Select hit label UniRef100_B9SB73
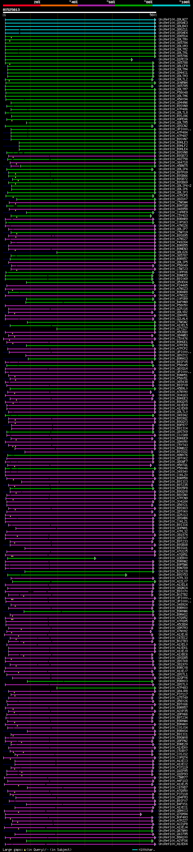This screenshot has width=193, height=852. 173,156
